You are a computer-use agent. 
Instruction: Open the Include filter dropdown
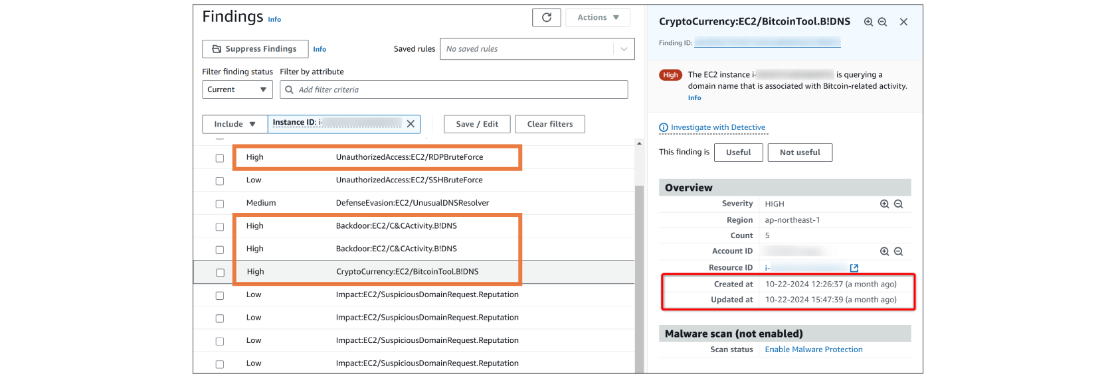coord(234,124)
